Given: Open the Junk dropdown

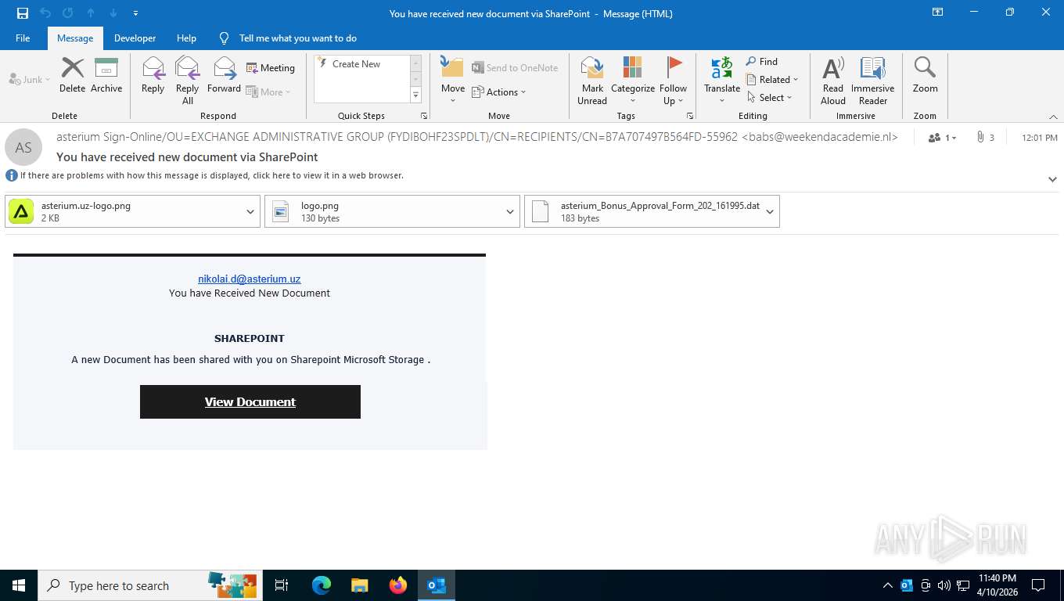Looking at the screenshot, I should [30, 80].
